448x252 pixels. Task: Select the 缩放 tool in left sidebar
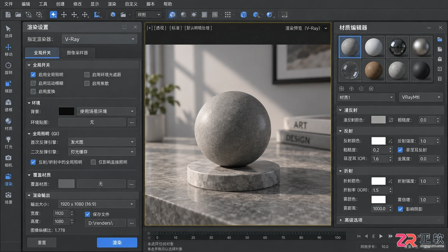click(x=8, y=87)
